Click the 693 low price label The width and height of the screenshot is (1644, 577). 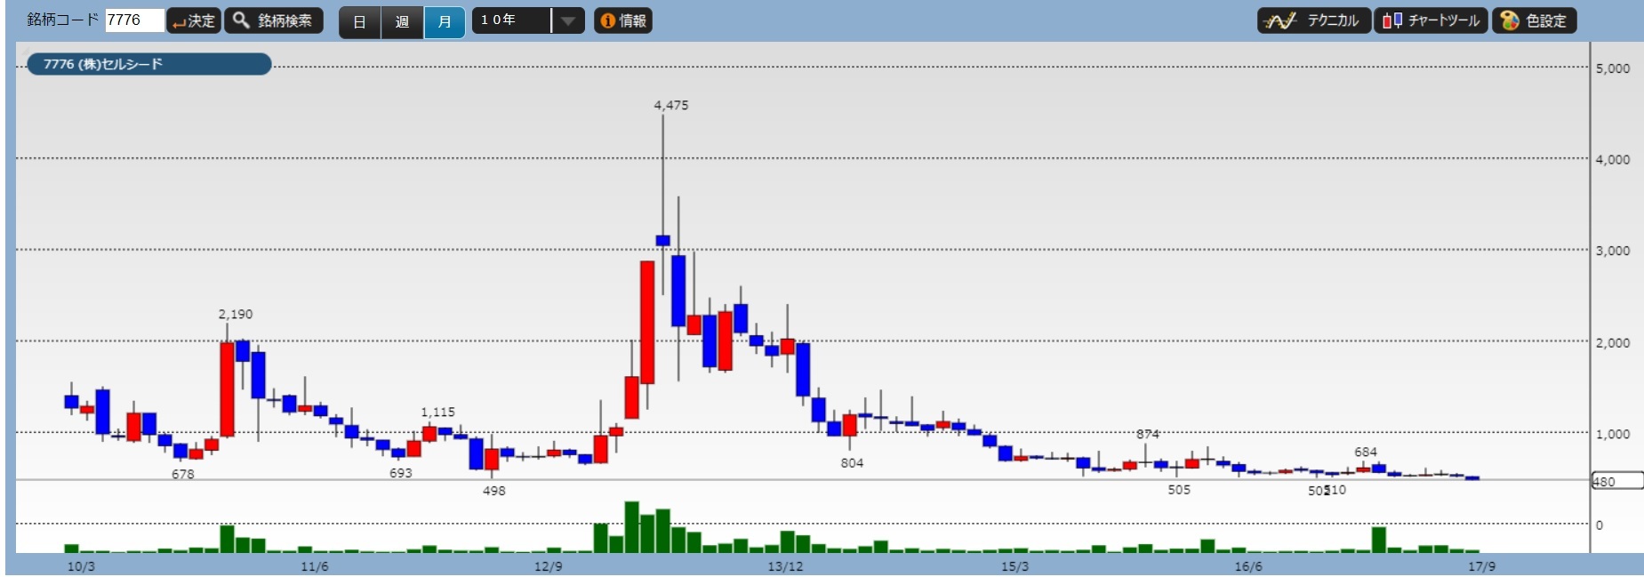pos(401,473)
